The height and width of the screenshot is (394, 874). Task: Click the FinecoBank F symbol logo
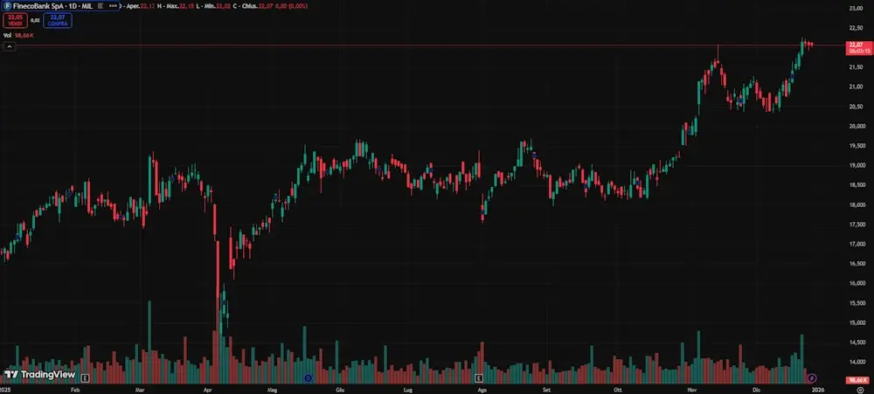point(6,5)
